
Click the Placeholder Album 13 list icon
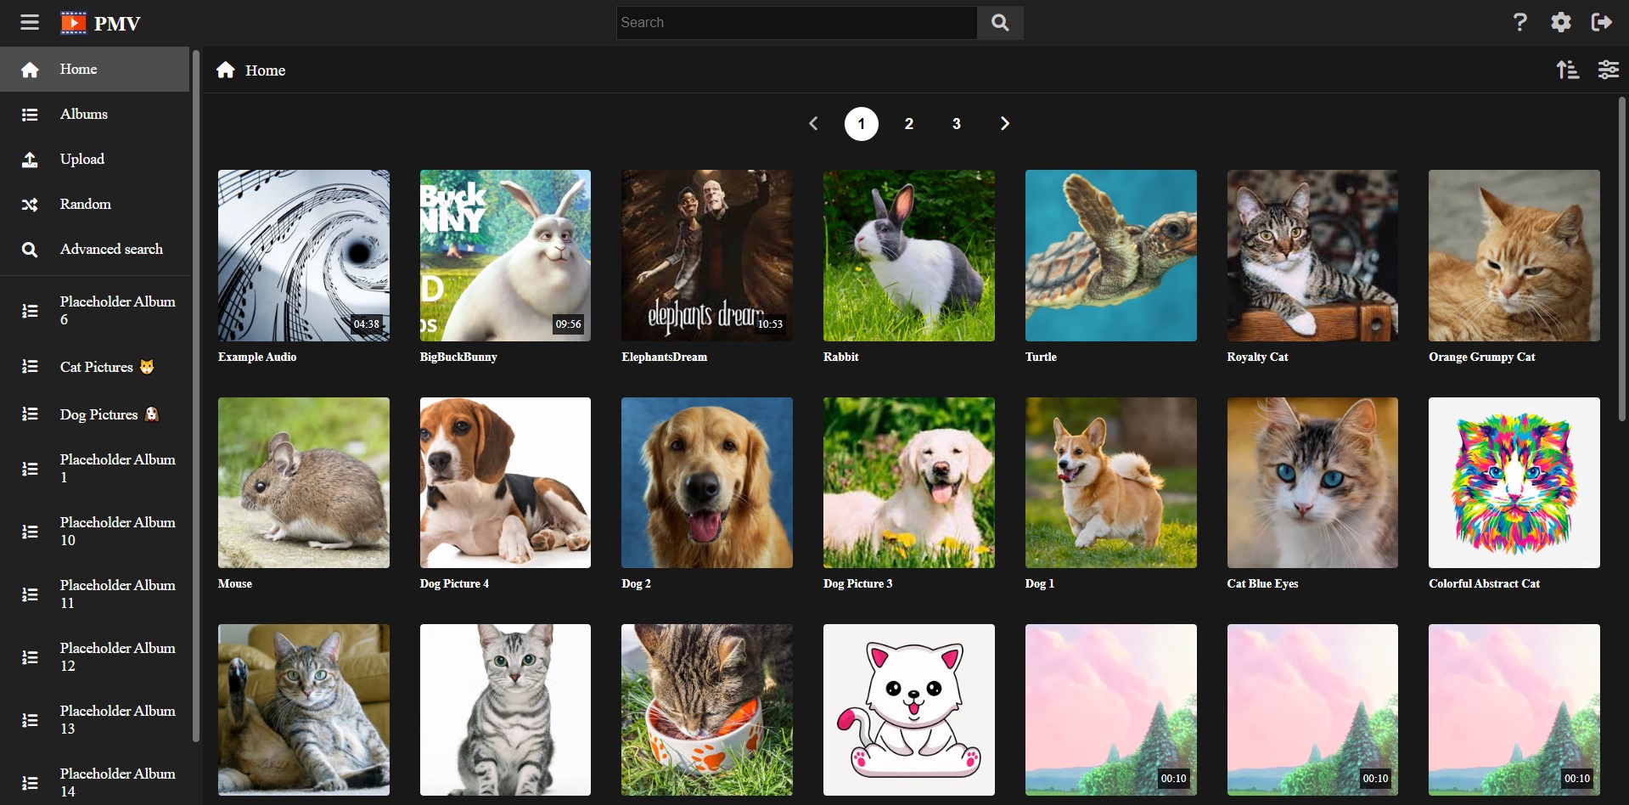30,720
